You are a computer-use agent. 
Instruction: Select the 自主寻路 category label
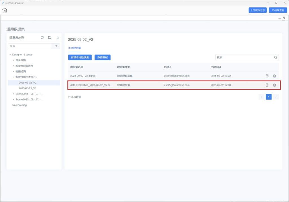[x=21, y=60]
